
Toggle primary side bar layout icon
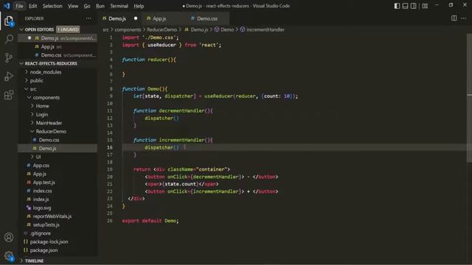(x=397, y=6)
